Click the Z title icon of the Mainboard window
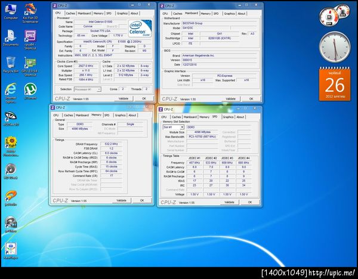358x279 pixels. click(162, 6)
